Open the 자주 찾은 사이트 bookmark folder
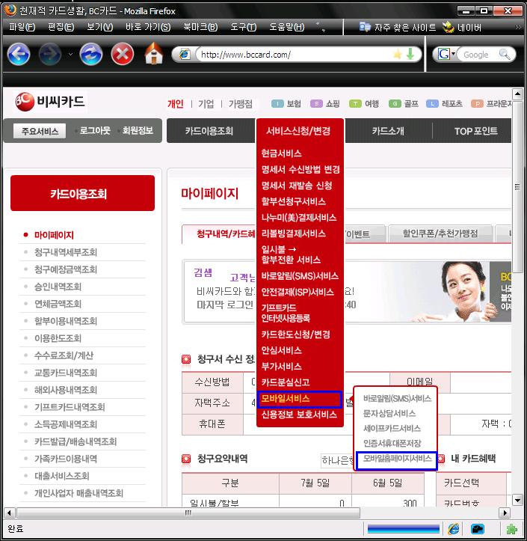This screenshot has height=541, width=527. [x=398, y=27]
